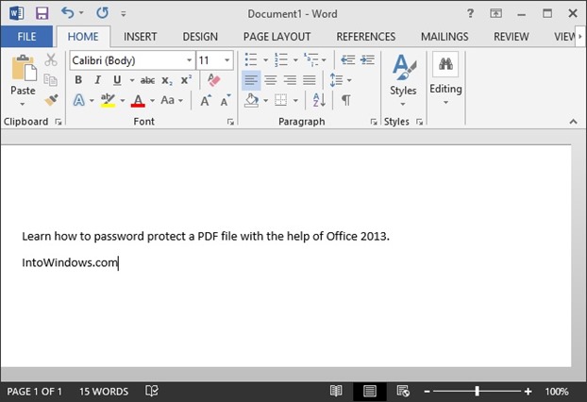Grow font size with larger A icon
Screen dimensions: 587x402
click(206, 100)
